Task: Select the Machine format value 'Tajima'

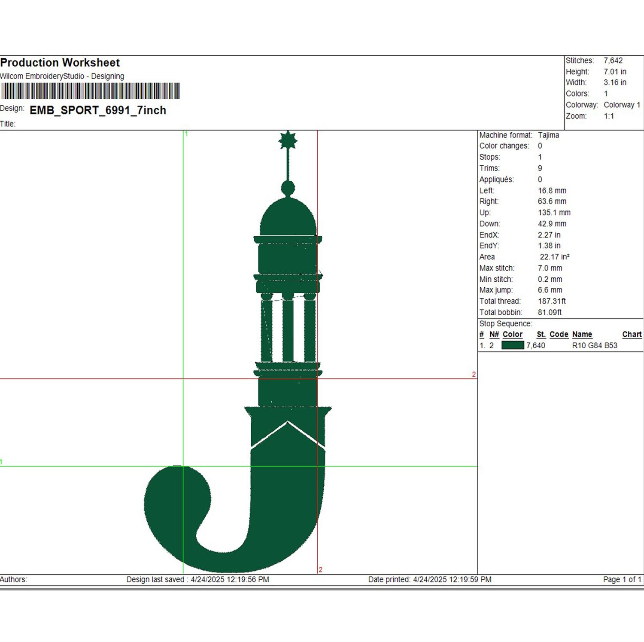Action: 549,135
